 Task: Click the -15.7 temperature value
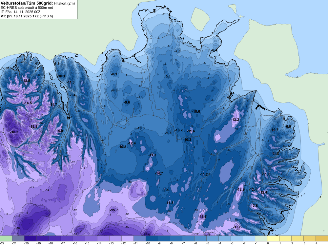(114, 210)
